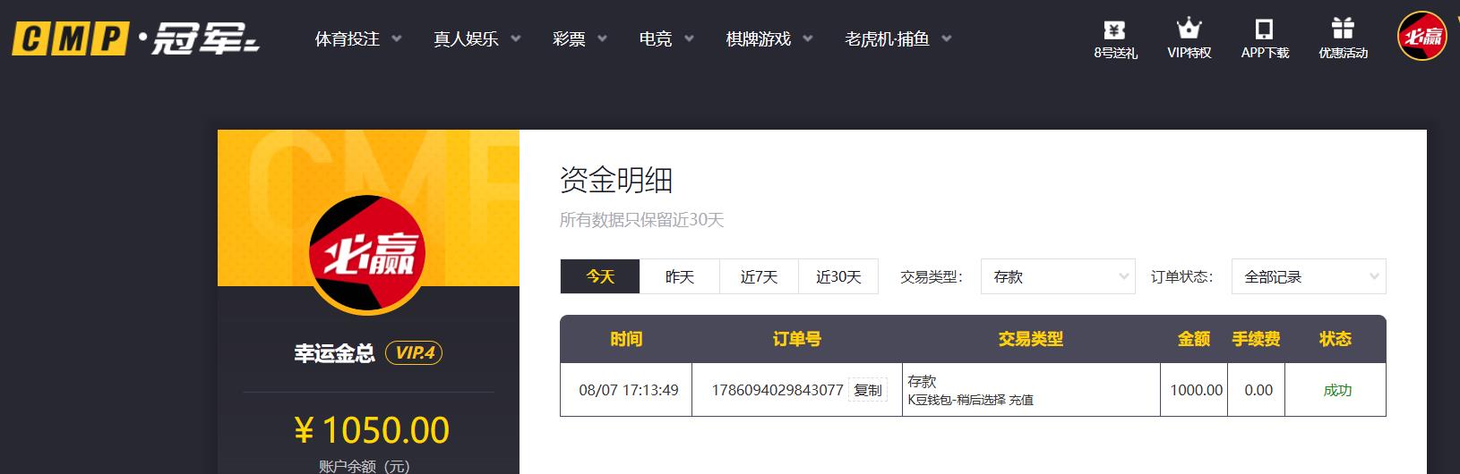
Task: Click the account balance ¥1050.00
Action: coord(372,430)
